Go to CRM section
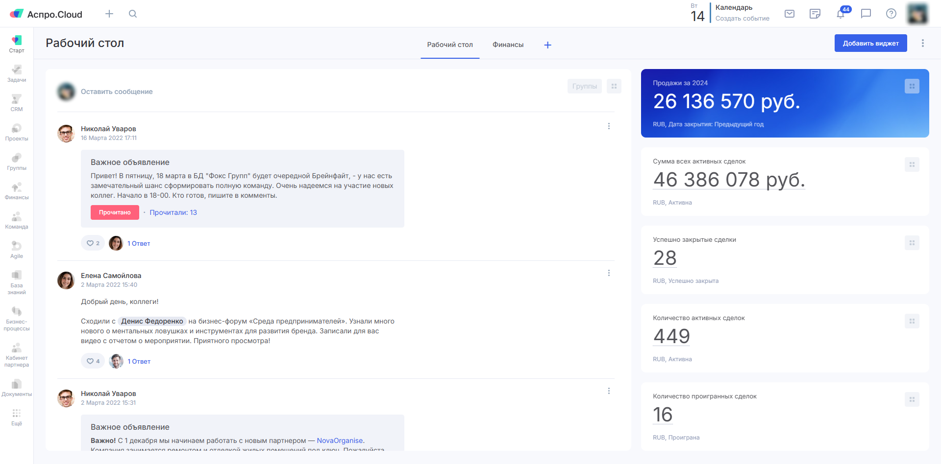The image size is (941, 464). coord(17,103)
